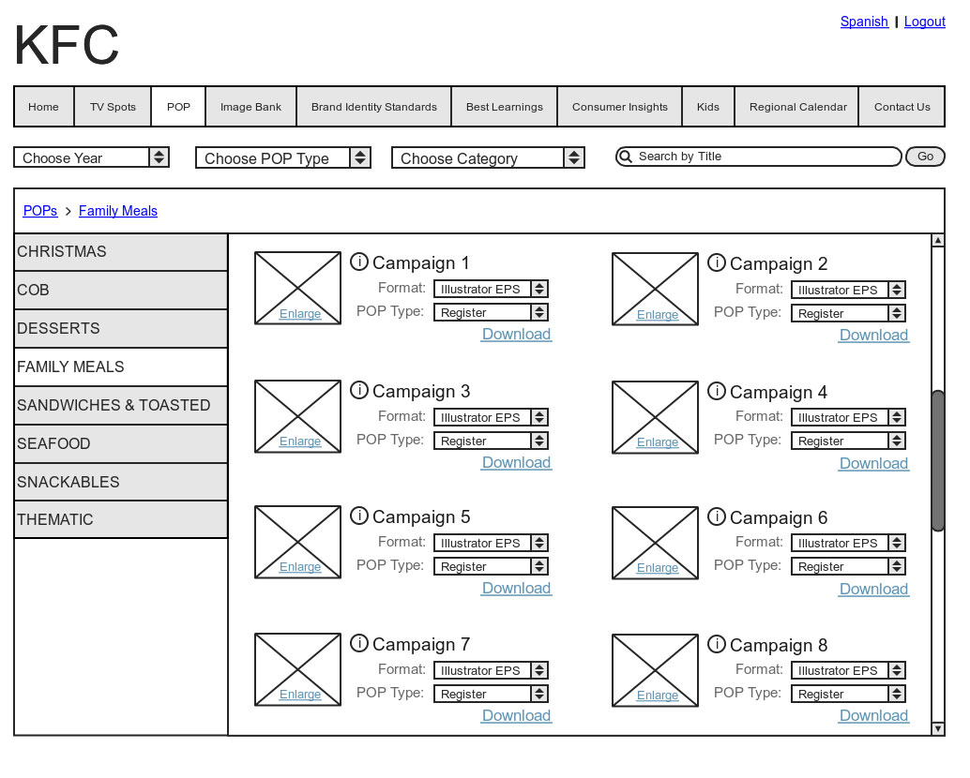
Task: Open the Consumer Insights tab
Action: [620, 107]
